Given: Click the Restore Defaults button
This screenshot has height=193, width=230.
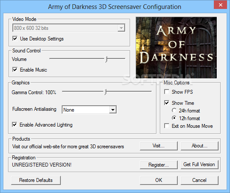Looking at the screenshot, I should pyautogui.click(x=36, y=180).
